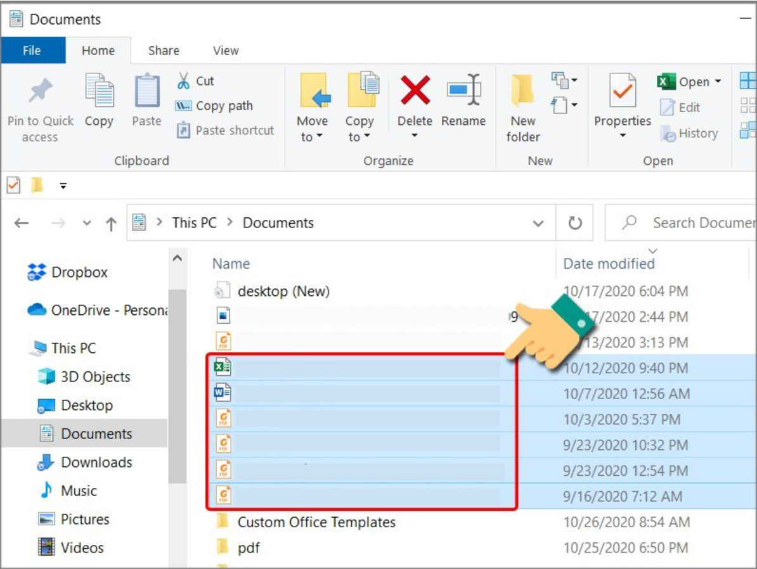Cut the selected files with scissors icon
Screen dimensions: 757x569
(183, 81)
